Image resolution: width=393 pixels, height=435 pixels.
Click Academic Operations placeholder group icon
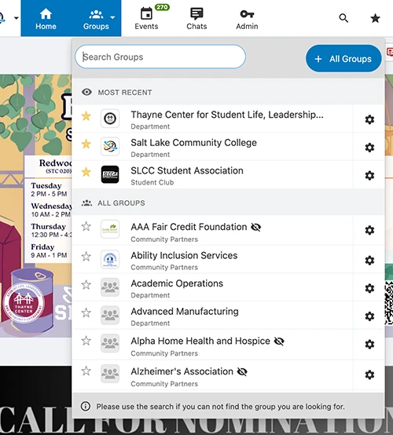coord(110,287)
